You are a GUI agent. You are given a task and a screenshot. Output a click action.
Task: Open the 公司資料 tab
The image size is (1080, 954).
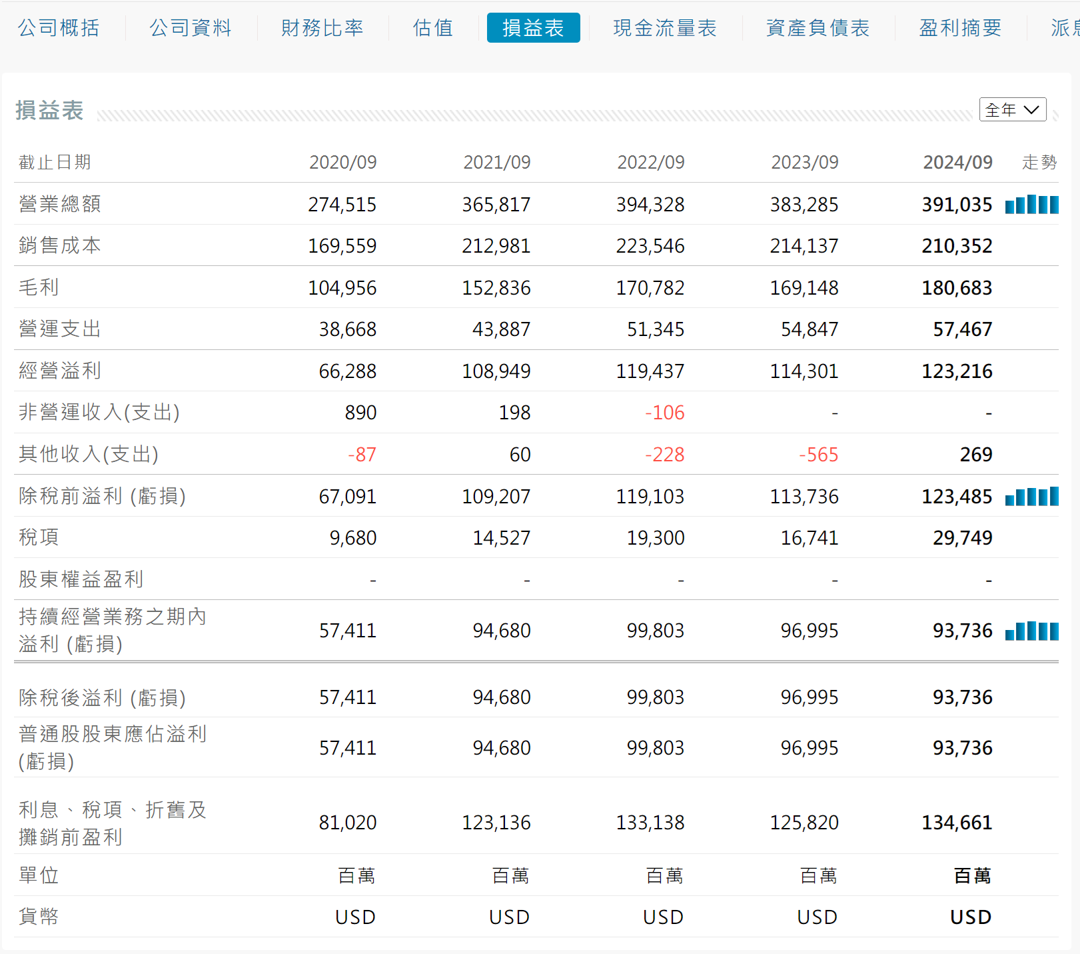pyautogui.click(x=191, y=28)
